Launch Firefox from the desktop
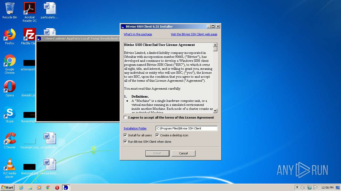 tap(10, 37)
